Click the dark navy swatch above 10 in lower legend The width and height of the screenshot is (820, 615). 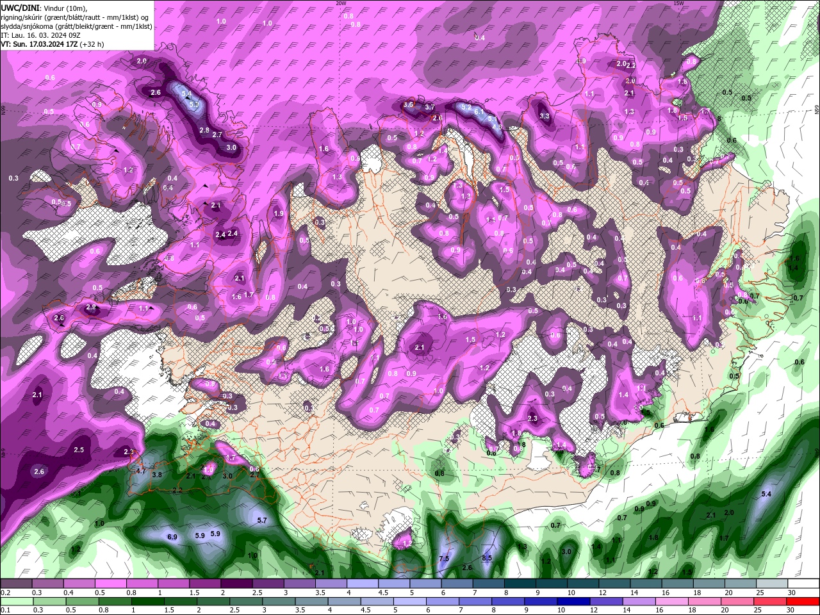click(x=572, y=602)
